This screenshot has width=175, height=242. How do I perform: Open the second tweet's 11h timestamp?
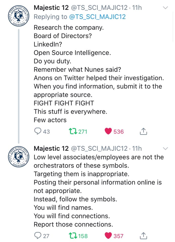(137, 148)
